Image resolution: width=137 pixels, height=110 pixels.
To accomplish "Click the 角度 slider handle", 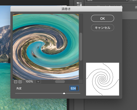I will click(64, 93).
